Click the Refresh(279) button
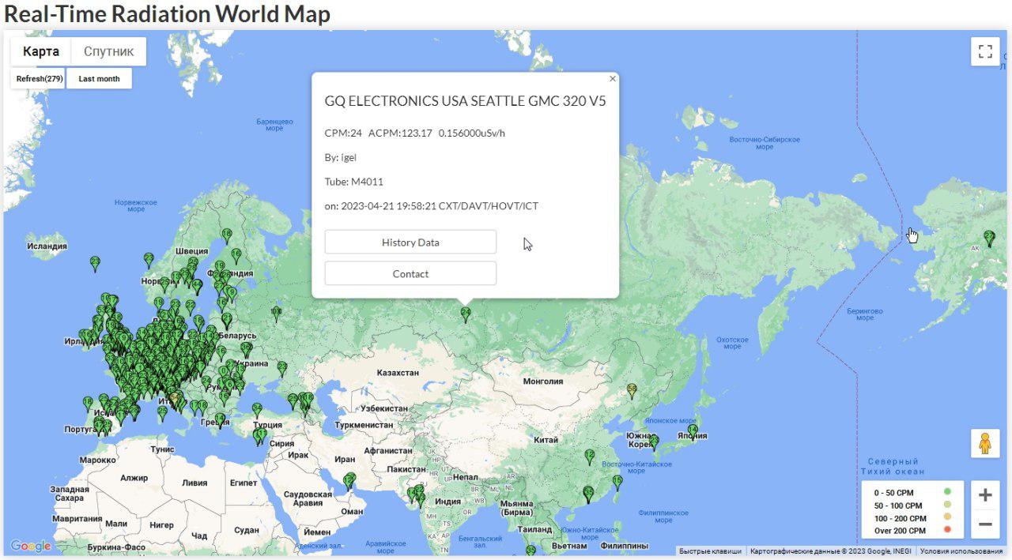This screenshot has width=1012, height=560. [x=40, y=79]
